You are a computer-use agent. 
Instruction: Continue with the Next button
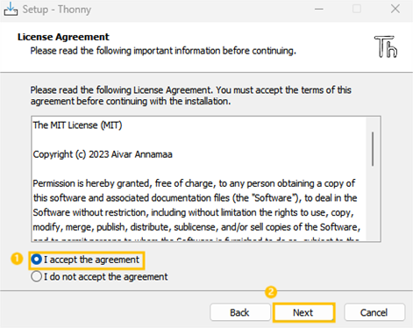pos(303,312)
